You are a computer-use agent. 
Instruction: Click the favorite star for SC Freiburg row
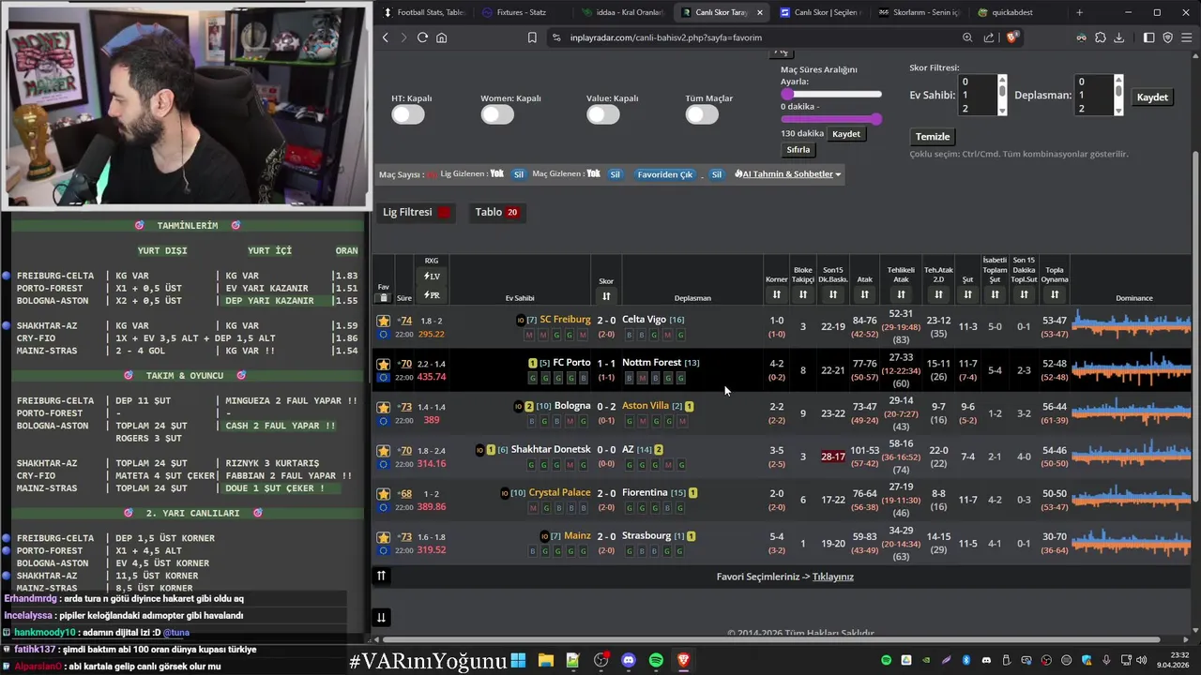click(383, 321)
